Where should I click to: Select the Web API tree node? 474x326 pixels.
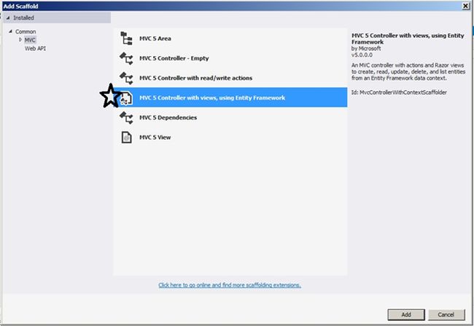coord(36,48)
